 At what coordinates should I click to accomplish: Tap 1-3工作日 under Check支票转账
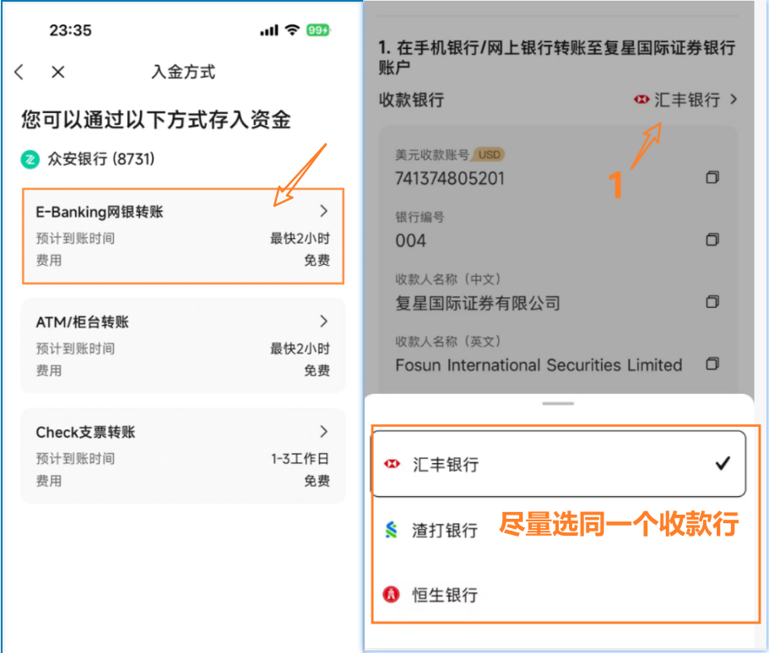(301, 459)
